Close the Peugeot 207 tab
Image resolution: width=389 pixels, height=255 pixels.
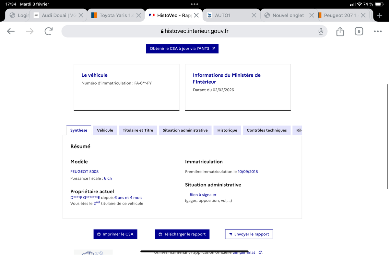click(363, 15)
